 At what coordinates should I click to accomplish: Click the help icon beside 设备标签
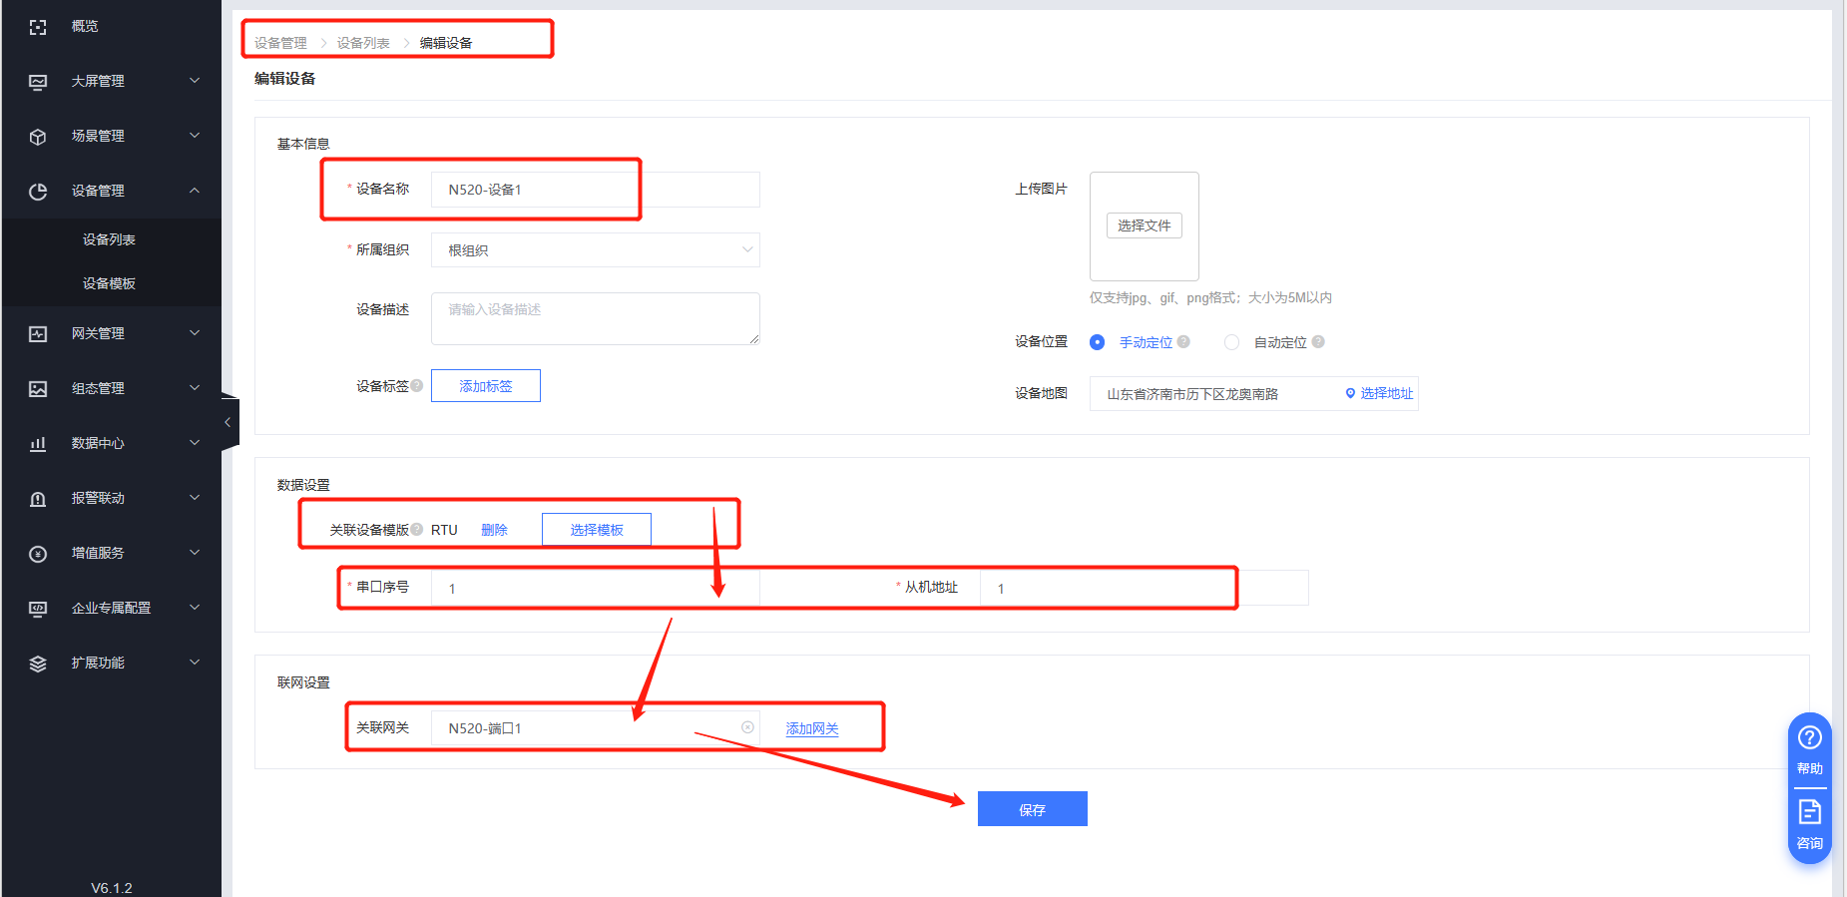click(417, 386)
